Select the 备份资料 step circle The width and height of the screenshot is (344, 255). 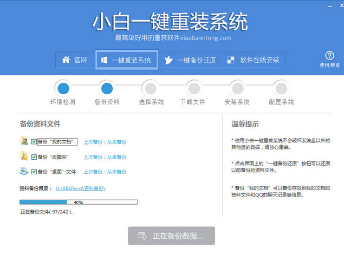tap(107, 88)
